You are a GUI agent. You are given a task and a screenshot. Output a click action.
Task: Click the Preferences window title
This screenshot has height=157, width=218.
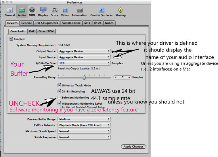[75, 3]
